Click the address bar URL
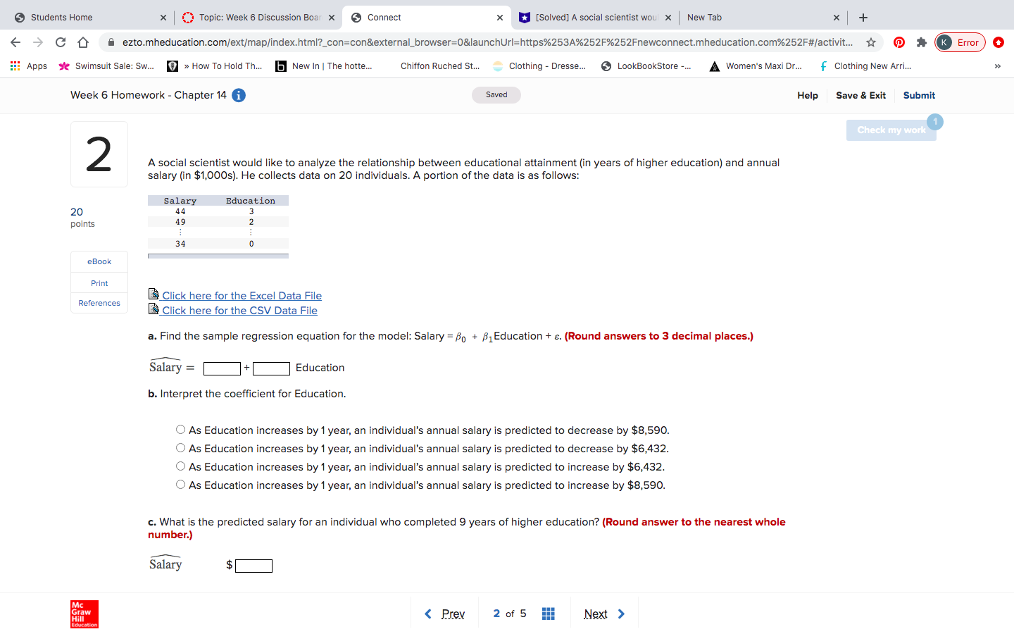Image resolution: width=1014 pixels, height=634 pixels. (487, 42)
